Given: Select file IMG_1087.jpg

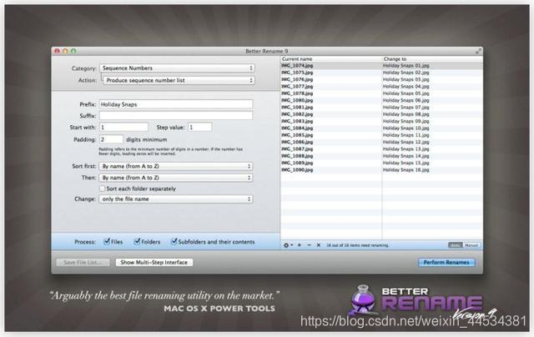Looking at the screenshot, I should 297,149.
